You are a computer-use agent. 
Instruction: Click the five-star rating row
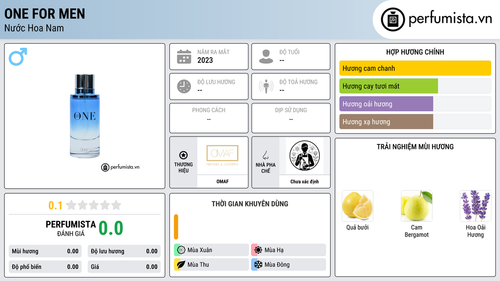point(94,205)
